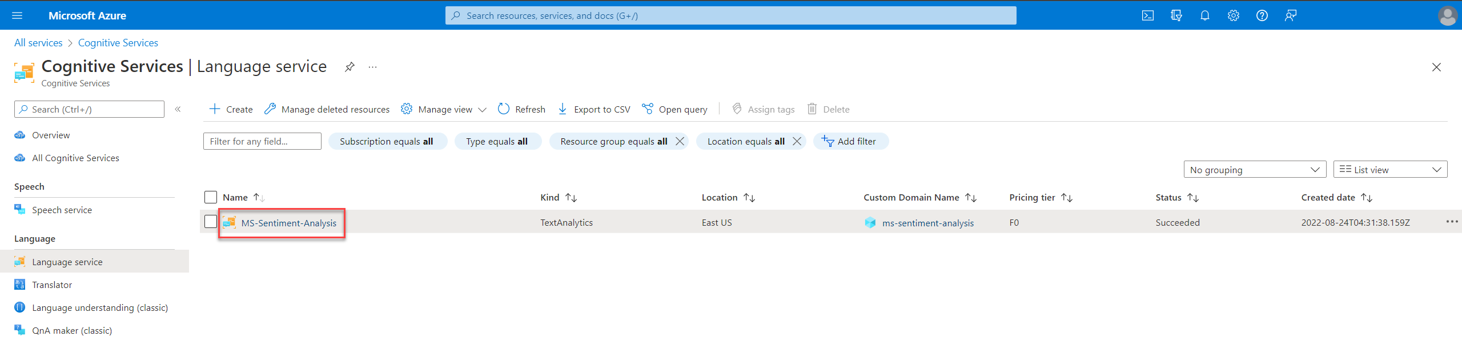Open the Type equals all filter

pyautogui.click(x=497, y=141)
